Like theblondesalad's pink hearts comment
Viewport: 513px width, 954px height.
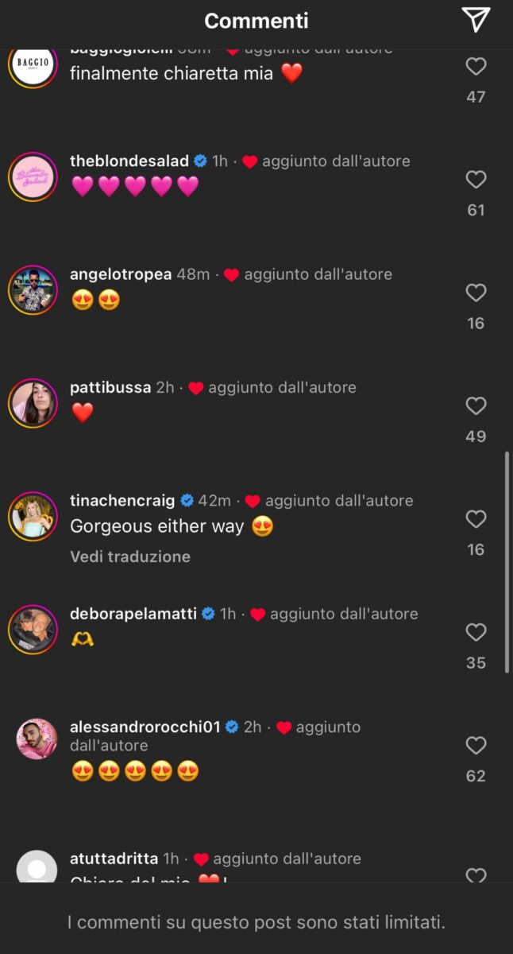476,180
